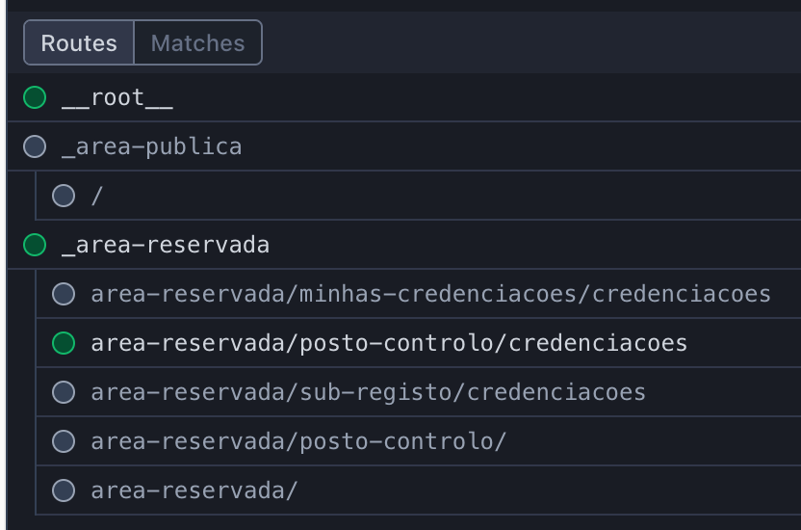Image resolution: width=801 pixels, height=530 pixels.
Task: Select the active area-reservada/posto-controlo/credenciacoes route
Action: pyautogui.click(x=389, y=343)
